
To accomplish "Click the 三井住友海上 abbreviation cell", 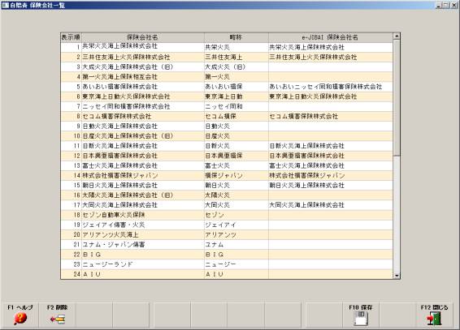I will point(237,57).
